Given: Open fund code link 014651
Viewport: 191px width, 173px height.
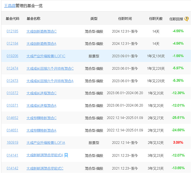Looking at the screenshot, I should pyautogui.click(x=12, y=130).
